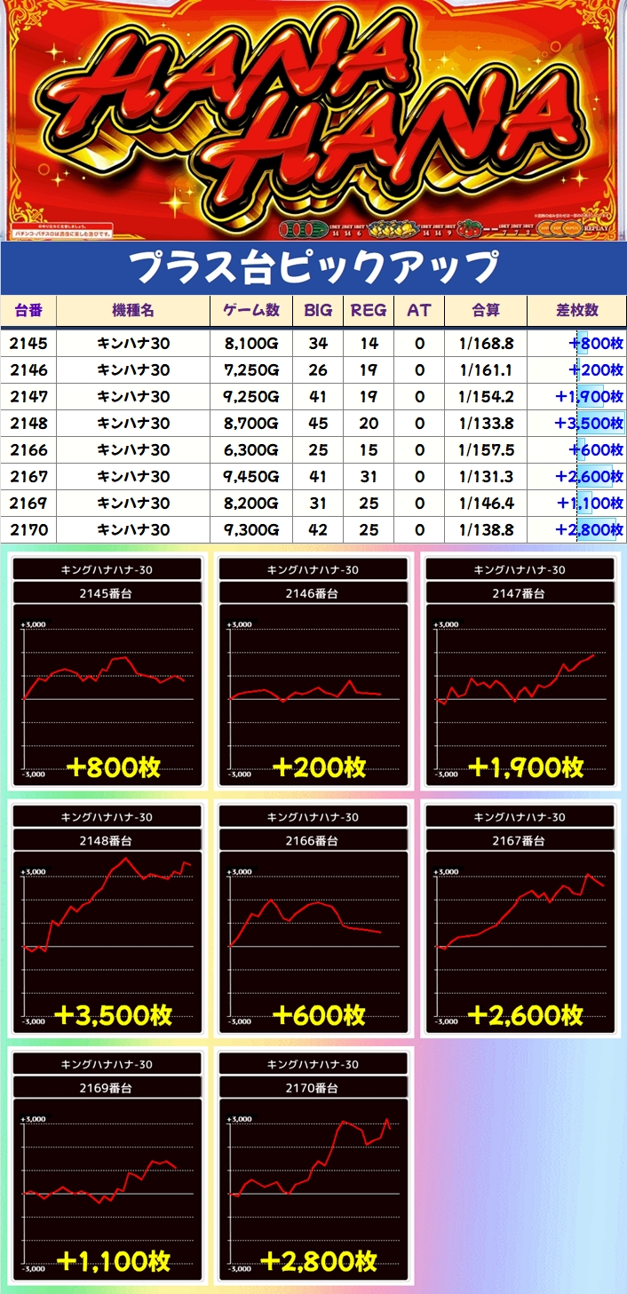Click the 台番 column header

[28, 310]
